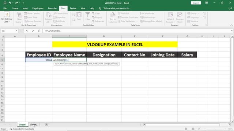
Task: Open Data Validation dropdown
Action: tap(128, 21)
